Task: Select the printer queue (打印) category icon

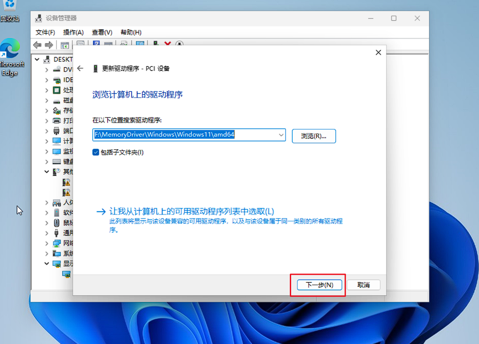Action: click(57, 121)
